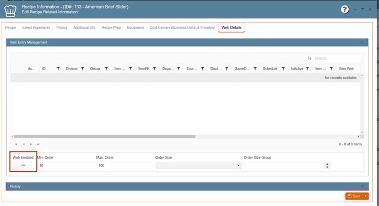379x206 pixels.
Task: Click the chef hat recipe icon
Action: (x=10, y=10)
